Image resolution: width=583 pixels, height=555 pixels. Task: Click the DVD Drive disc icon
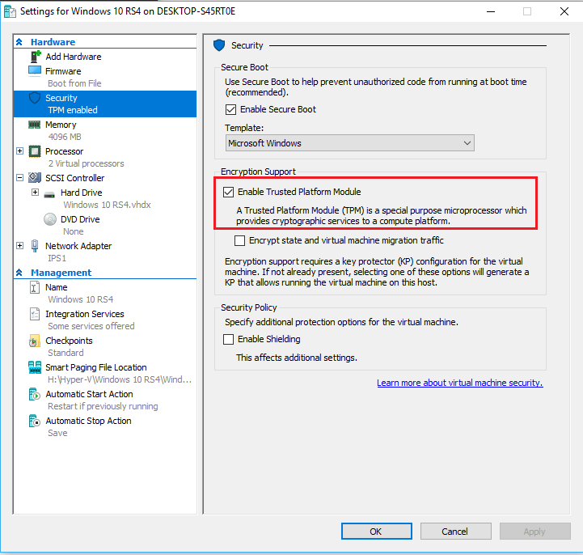(x=50, y=219)
